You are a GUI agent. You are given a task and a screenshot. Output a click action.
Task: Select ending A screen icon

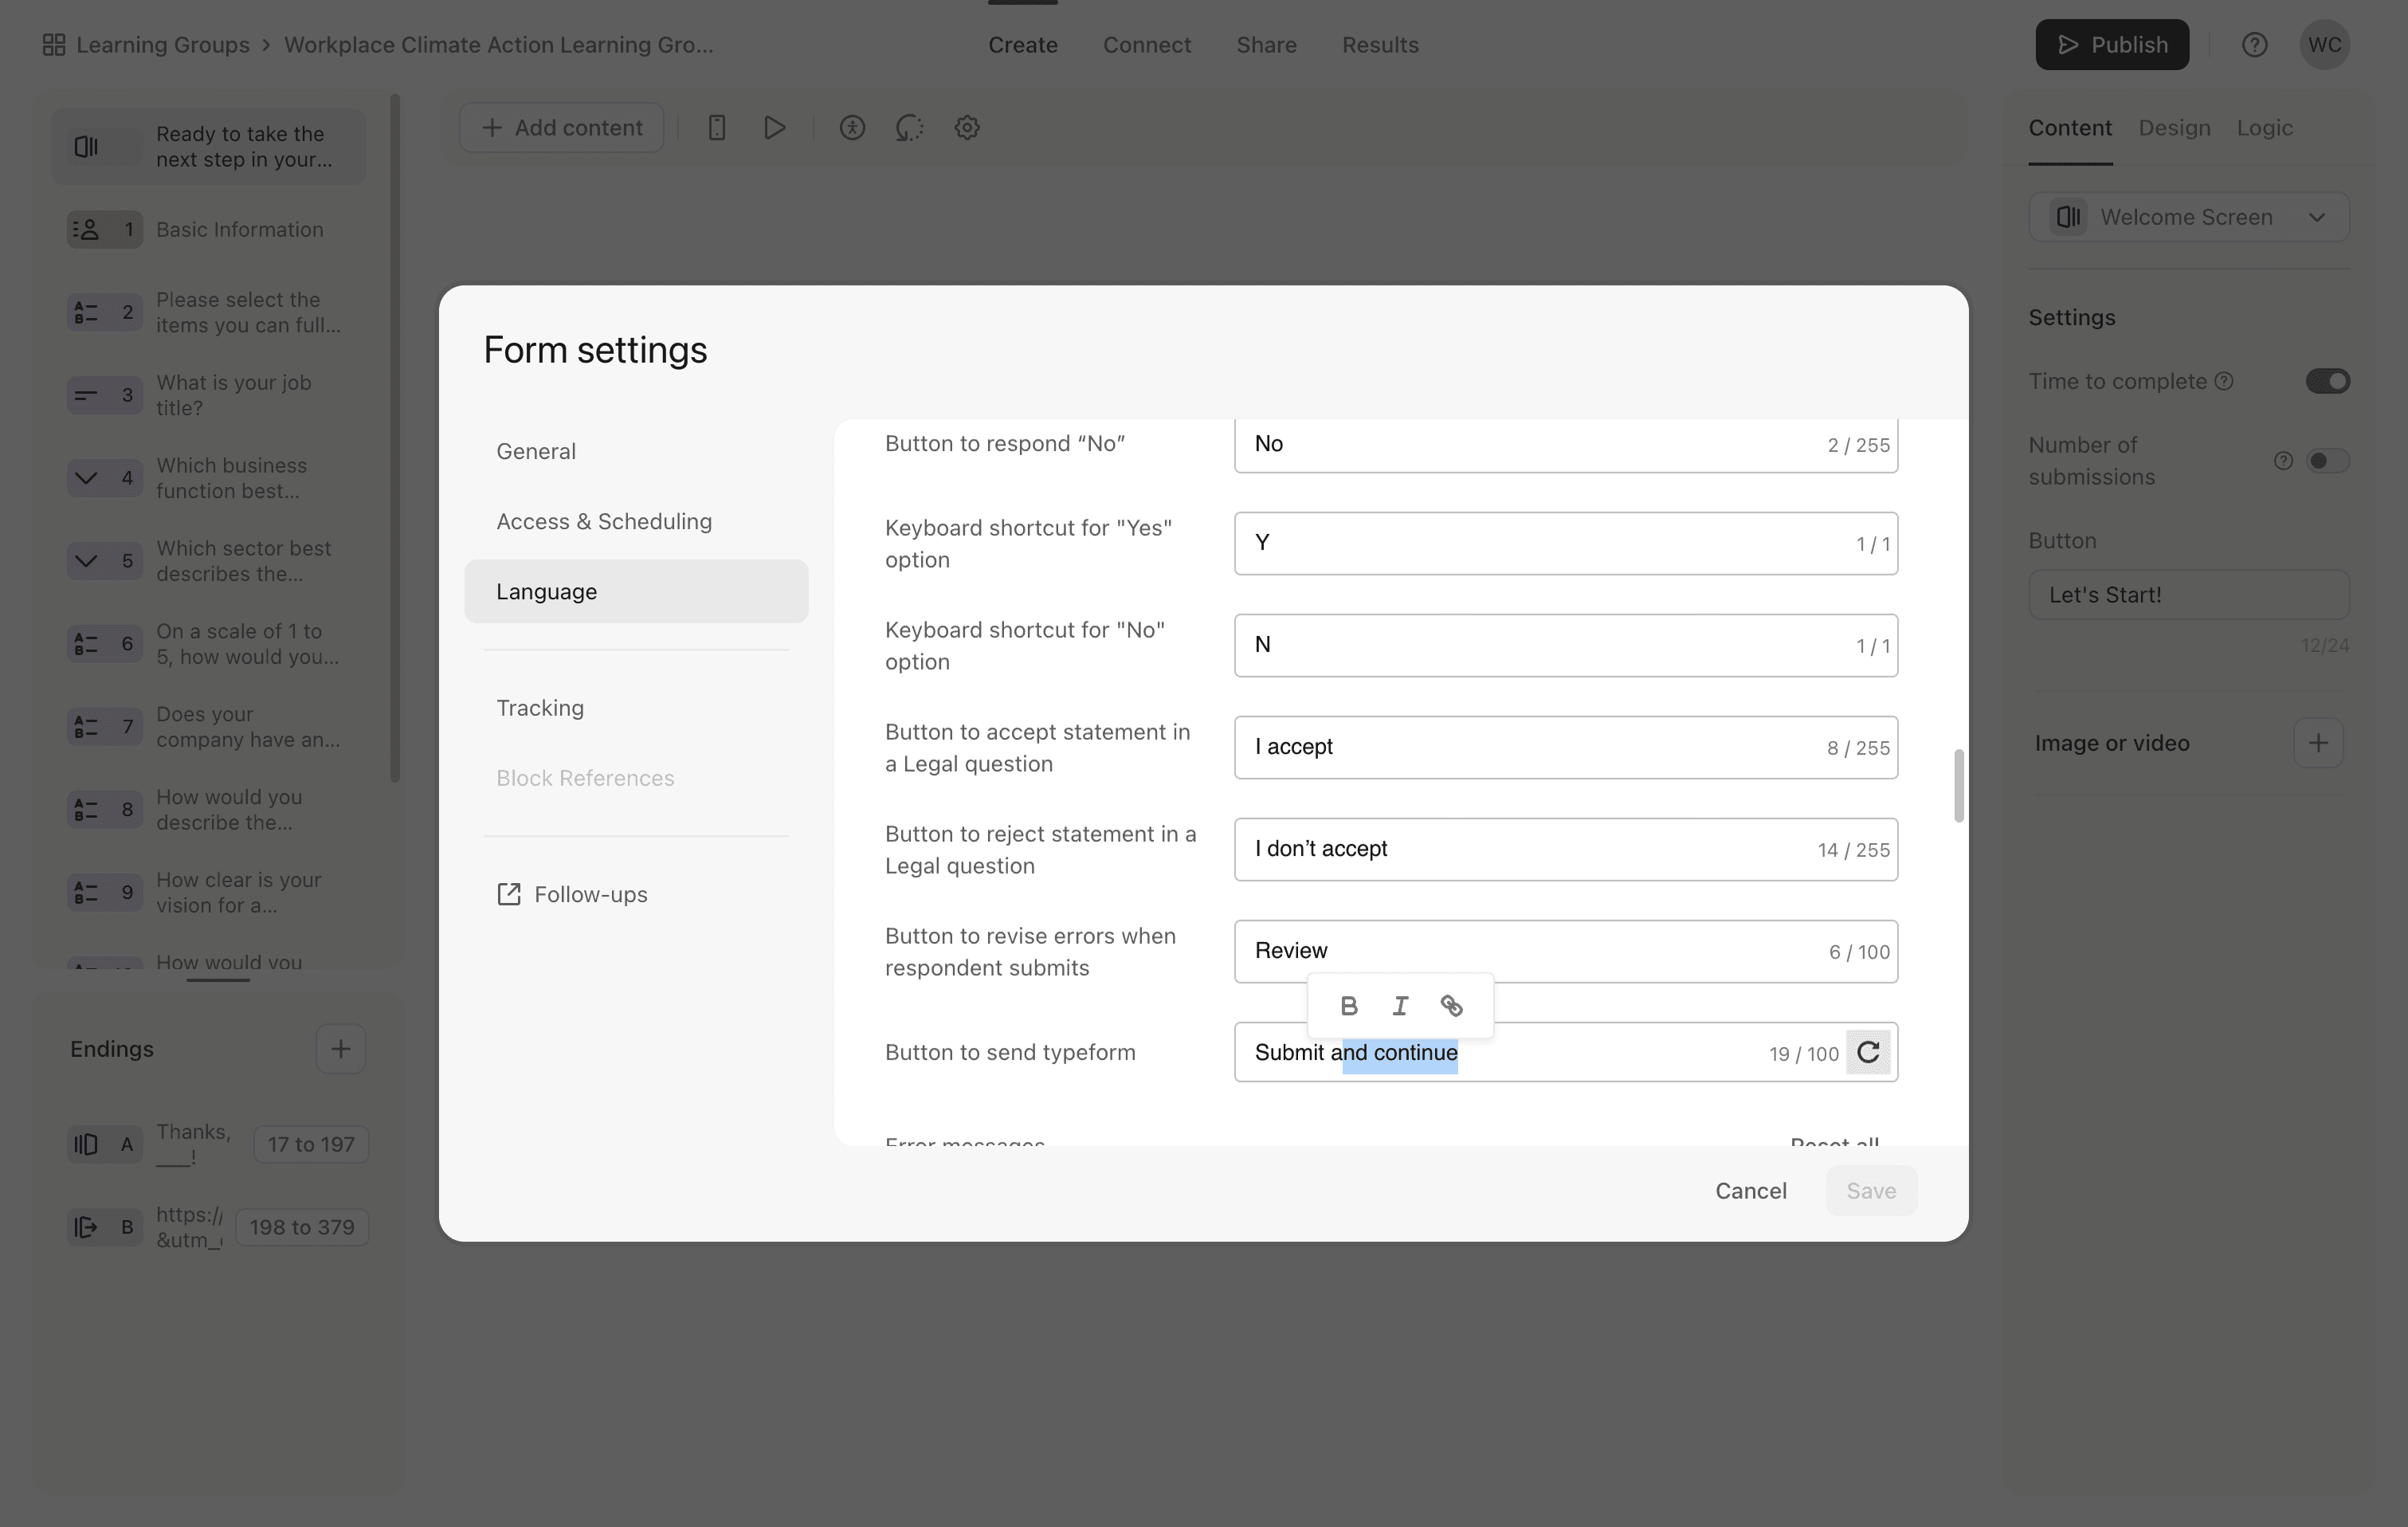(x=104, y=1144)
